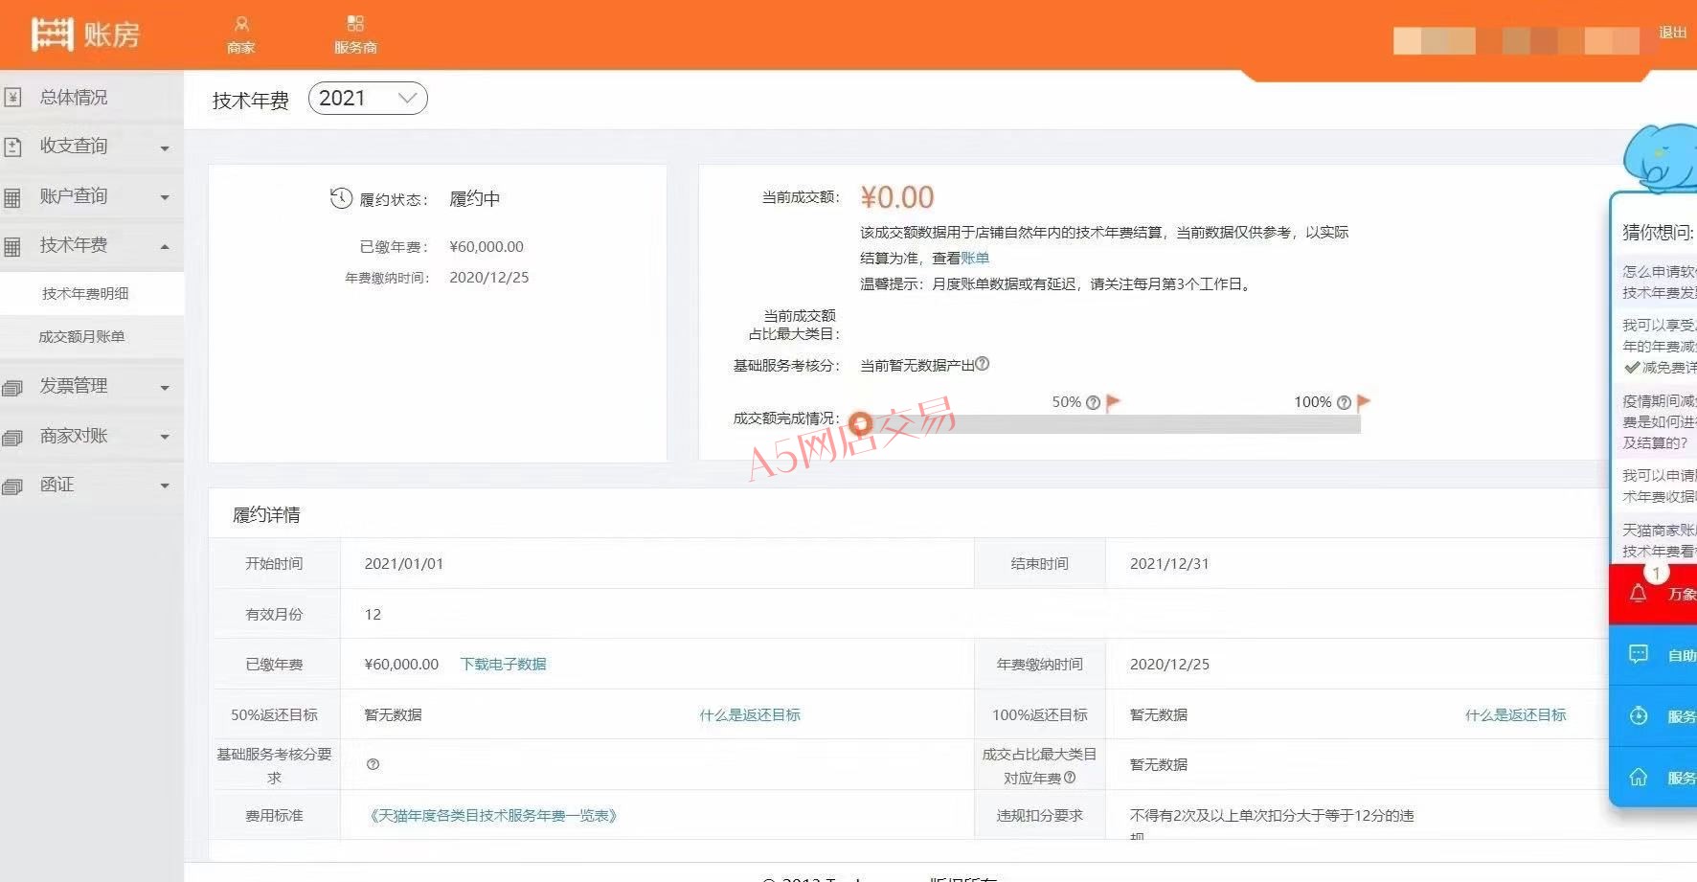Click the 退出 logout button
This screenshot has width=1697, height=882.
point(1672,33)
